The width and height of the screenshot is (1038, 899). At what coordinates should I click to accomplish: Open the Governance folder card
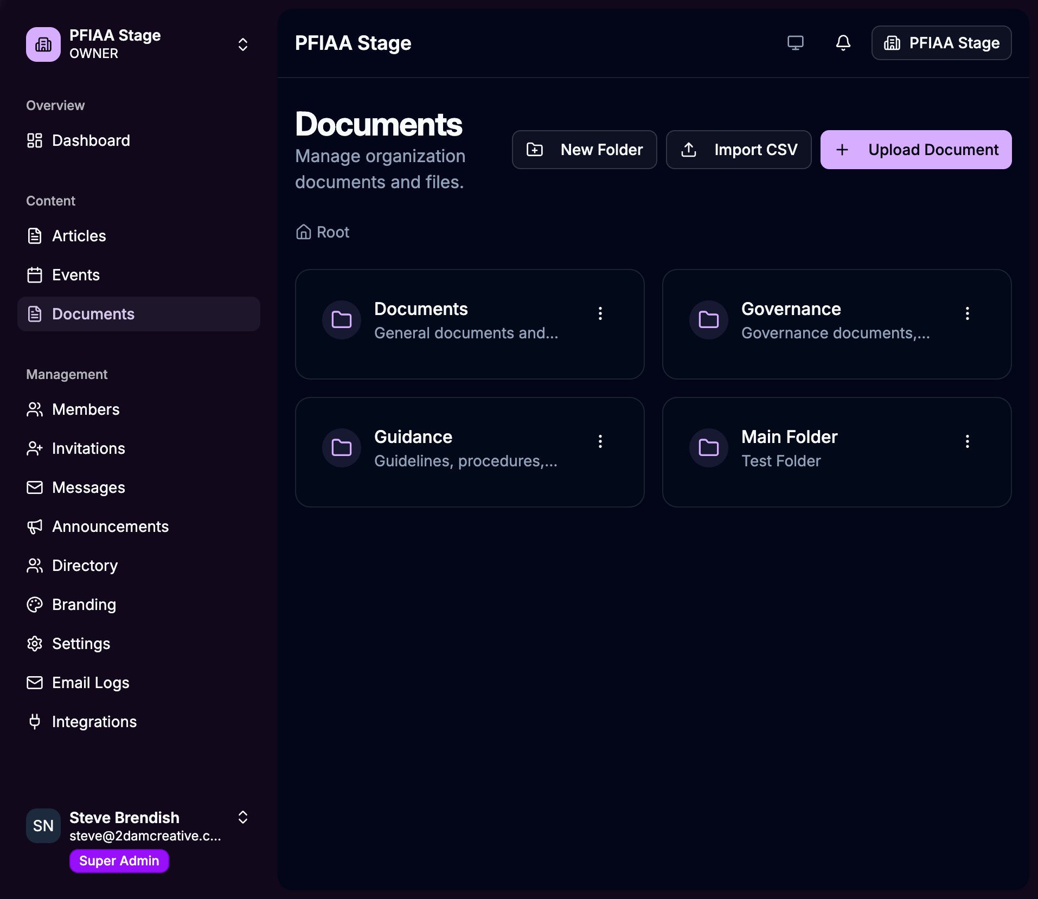point(837,324)
